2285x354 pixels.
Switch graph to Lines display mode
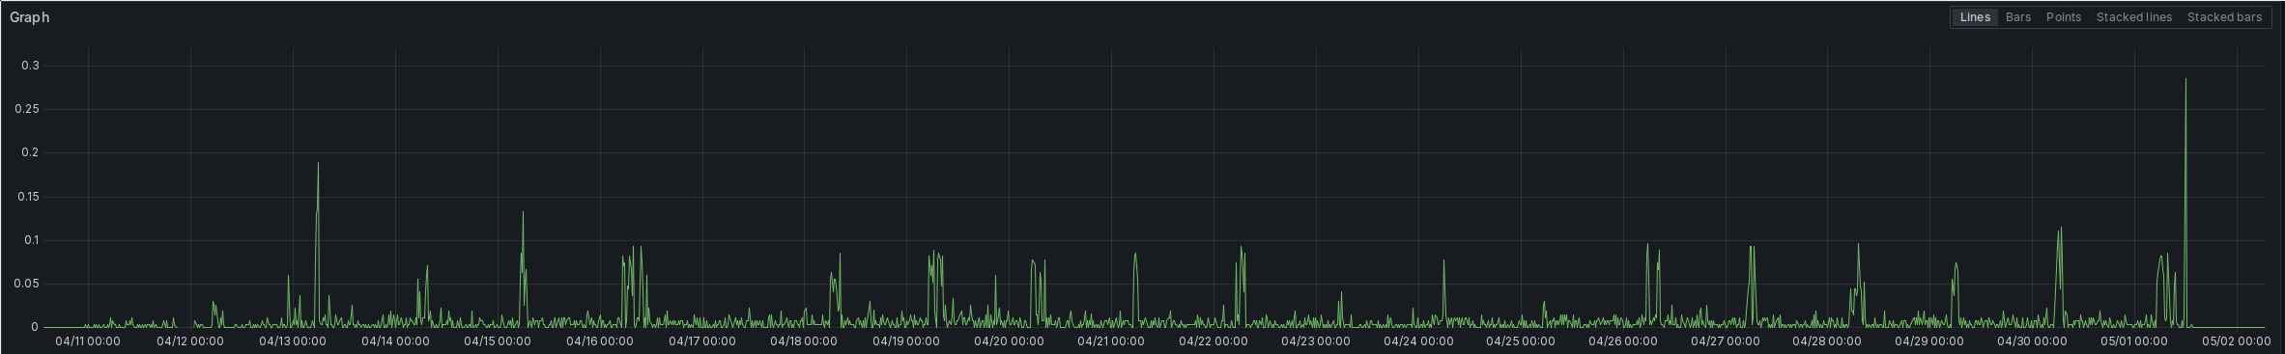[x=1975, y=17]
